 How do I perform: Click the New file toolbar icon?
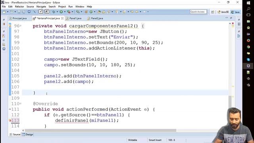4,12
